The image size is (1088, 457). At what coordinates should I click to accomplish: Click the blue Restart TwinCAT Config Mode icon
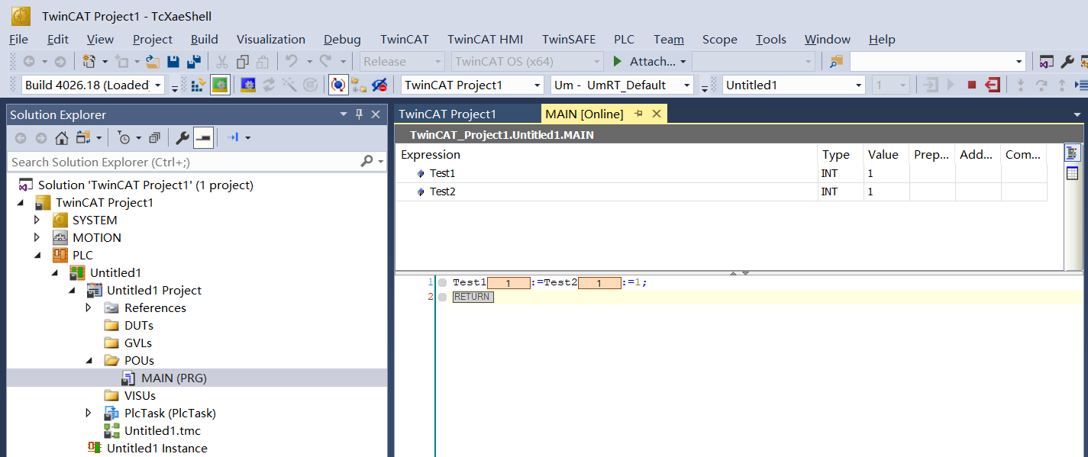pyautogui.click(x=248, y=85)
